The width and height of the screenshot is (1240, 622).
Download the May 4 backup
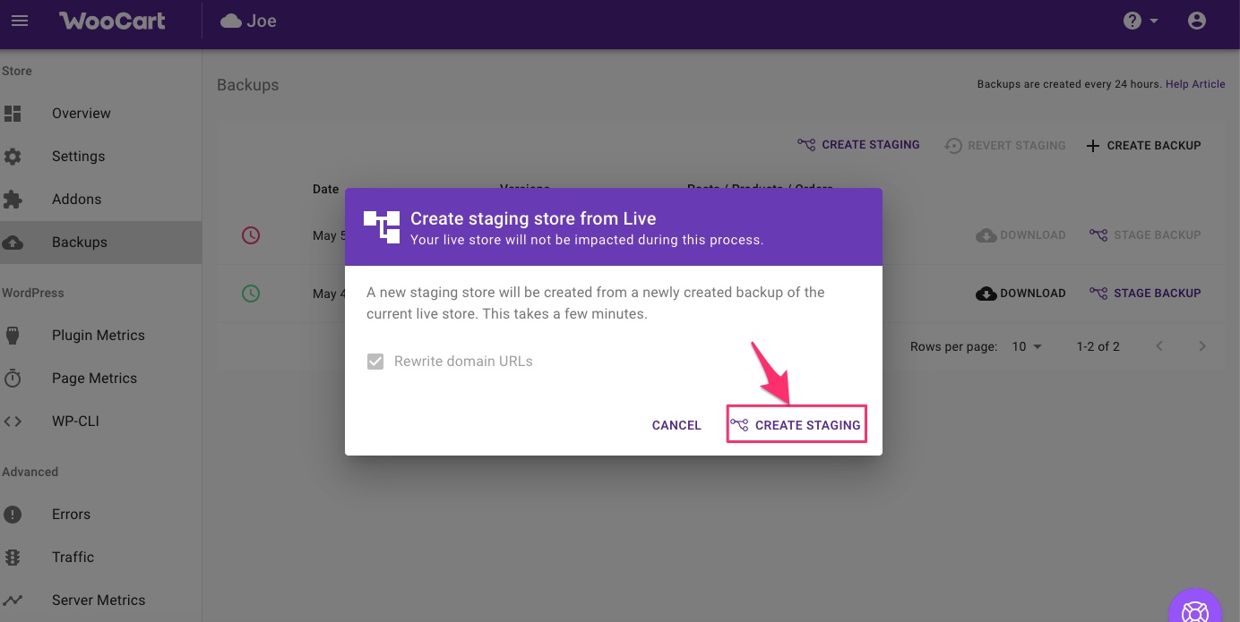(1020, 293)
